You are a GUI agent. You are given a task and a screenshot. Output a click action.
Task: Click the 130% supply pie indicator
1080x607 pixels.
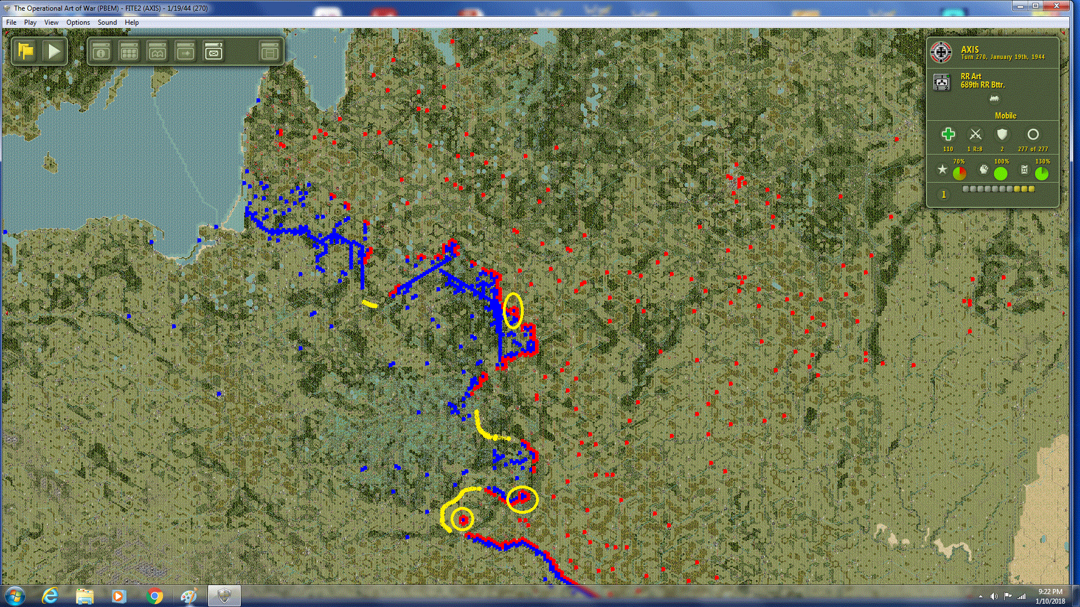point(1042,174)
